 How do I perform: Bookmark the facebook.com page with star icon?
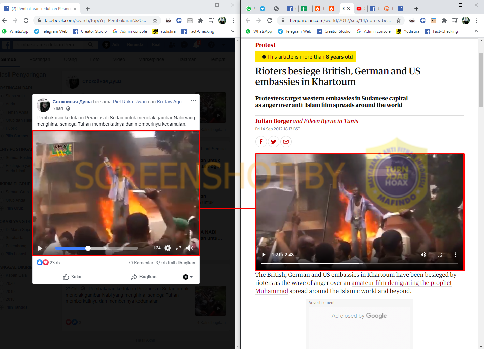click(155, 20)
